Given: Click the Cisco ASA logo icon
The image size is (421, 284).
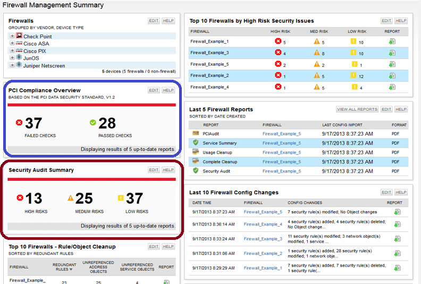Looking at the screenshot, I should (19, 43).
